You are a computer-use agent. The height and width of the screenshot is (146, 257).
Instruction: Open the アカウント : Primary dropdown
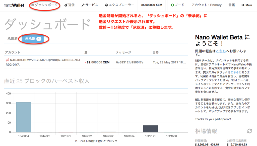tap(207, 5)
